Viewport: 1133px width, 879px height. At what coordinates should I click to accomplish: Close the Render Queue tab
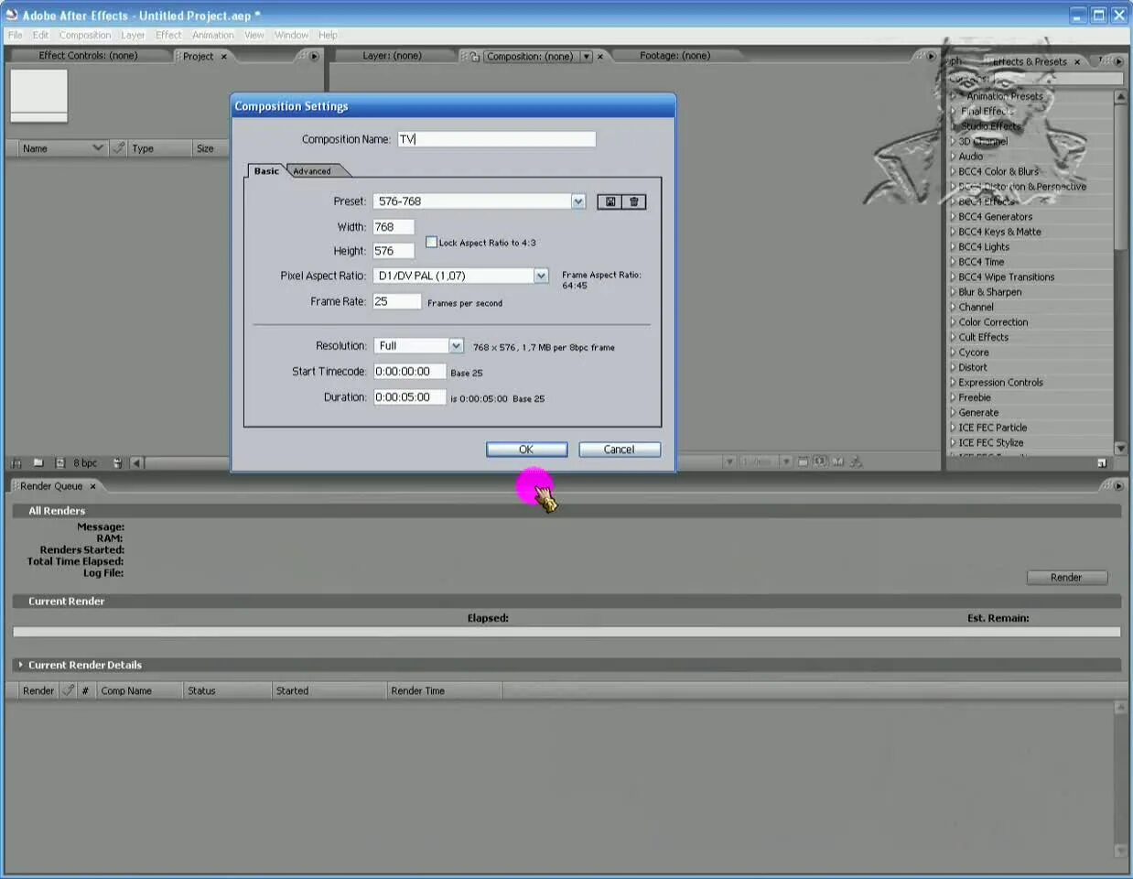click(92, 486)
